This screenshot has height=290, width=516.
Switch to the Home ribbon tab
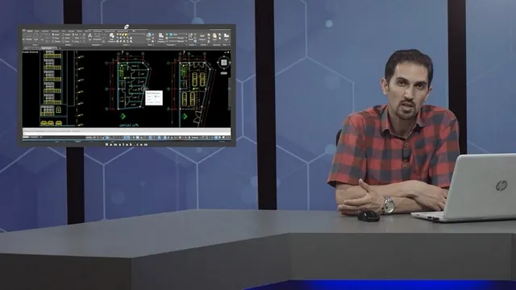(x=29, y=31)
